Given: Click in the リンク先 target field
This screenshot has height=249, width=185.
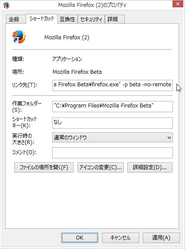Looking at the screenshot, I should click(x=112, y=85).
